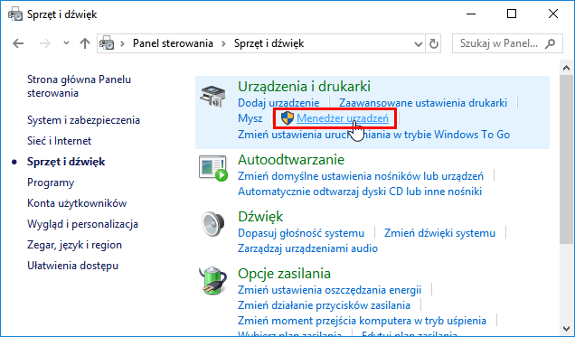Click the Forward arrow navigation button

pos(45,43)
